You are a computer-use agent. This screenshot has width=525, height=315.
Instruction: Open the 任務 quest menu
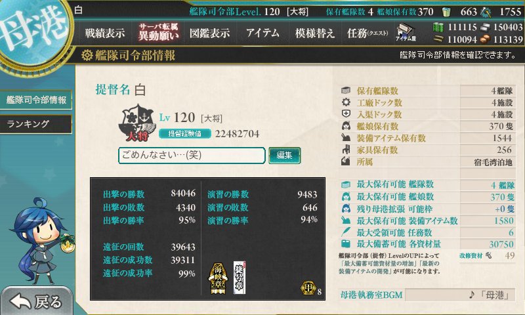(367, 33)
